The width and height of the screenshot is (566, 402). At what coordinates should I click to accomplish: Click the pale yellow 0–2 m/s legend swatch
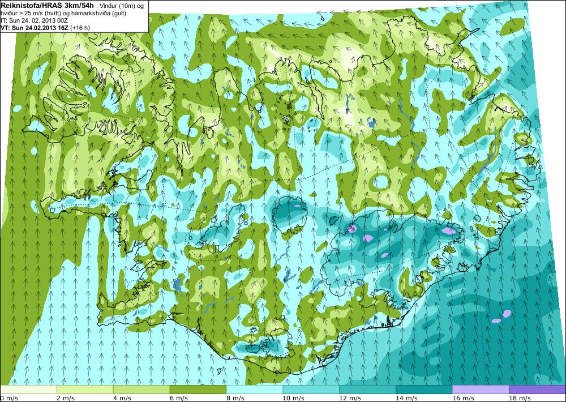pyautogui.click(x=28, y=390)
